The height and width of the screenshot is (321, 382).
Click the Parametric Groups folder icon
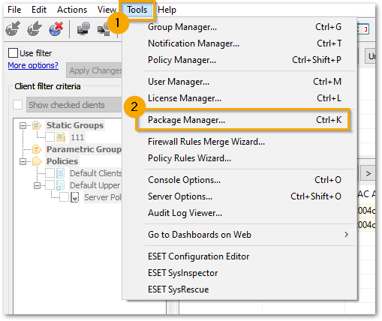pyautogui.click(x=37, y=149)
